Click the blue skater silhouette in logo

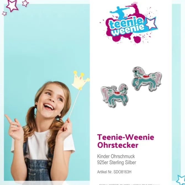click(119, 12)
